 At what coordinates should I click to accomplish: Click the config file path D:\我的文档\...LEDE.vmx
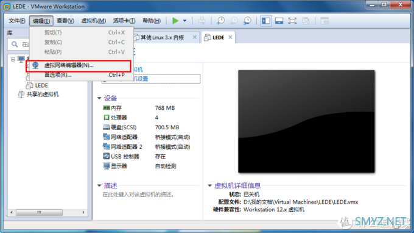click(301, 202)
